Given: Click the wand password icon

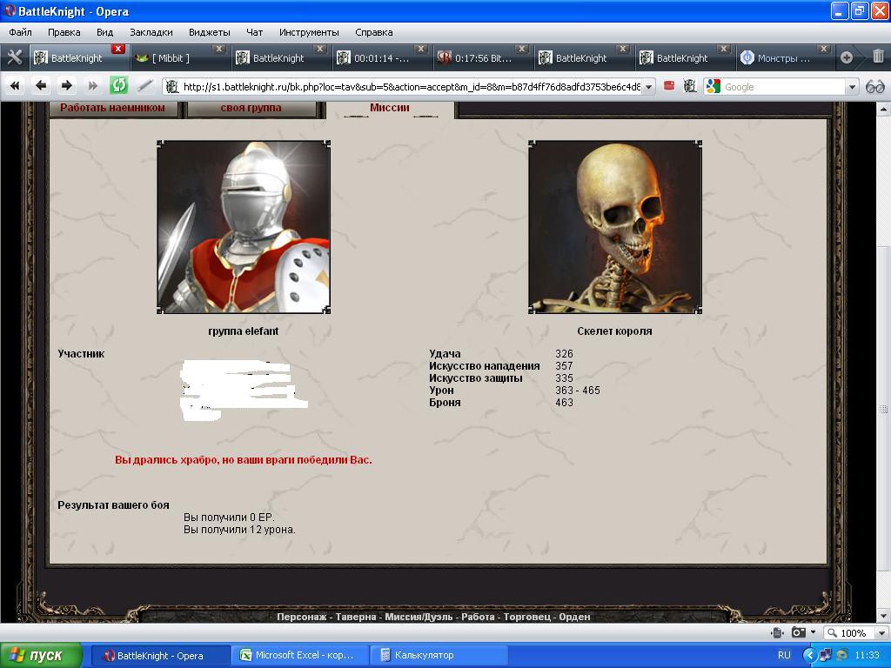Looking at the screenshot, I should click(145, 86).
